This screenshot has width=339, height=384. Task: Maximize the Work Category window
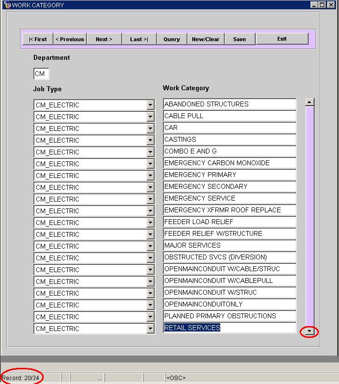point(322,4)
